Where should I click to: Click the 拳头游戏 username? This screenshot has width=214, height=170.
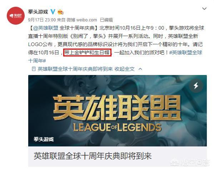38,12
